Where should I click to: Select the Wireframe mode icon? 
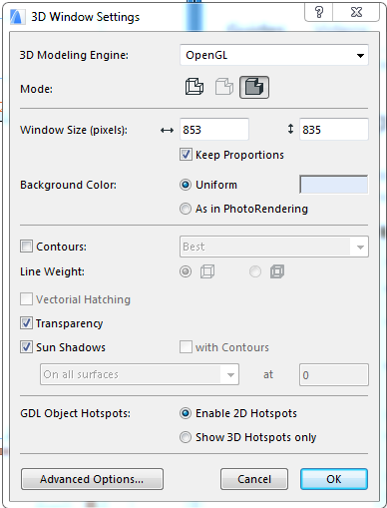[x=194, y=87]
